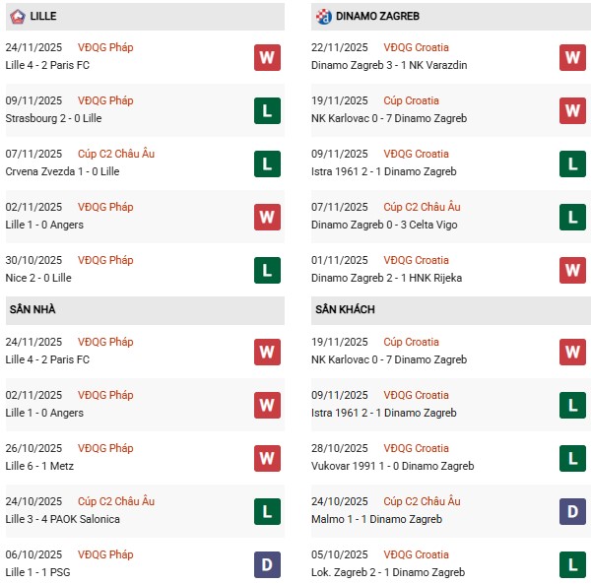
Task: Click the W badge for Lille 6-1 Metz
Action: coord(266,458)
